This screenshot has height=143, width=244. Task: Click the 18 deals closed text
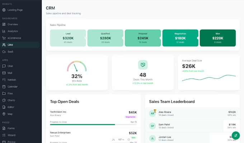[166, 115]
